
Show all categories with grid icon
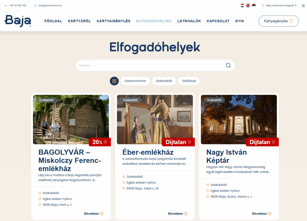[114, 81]
